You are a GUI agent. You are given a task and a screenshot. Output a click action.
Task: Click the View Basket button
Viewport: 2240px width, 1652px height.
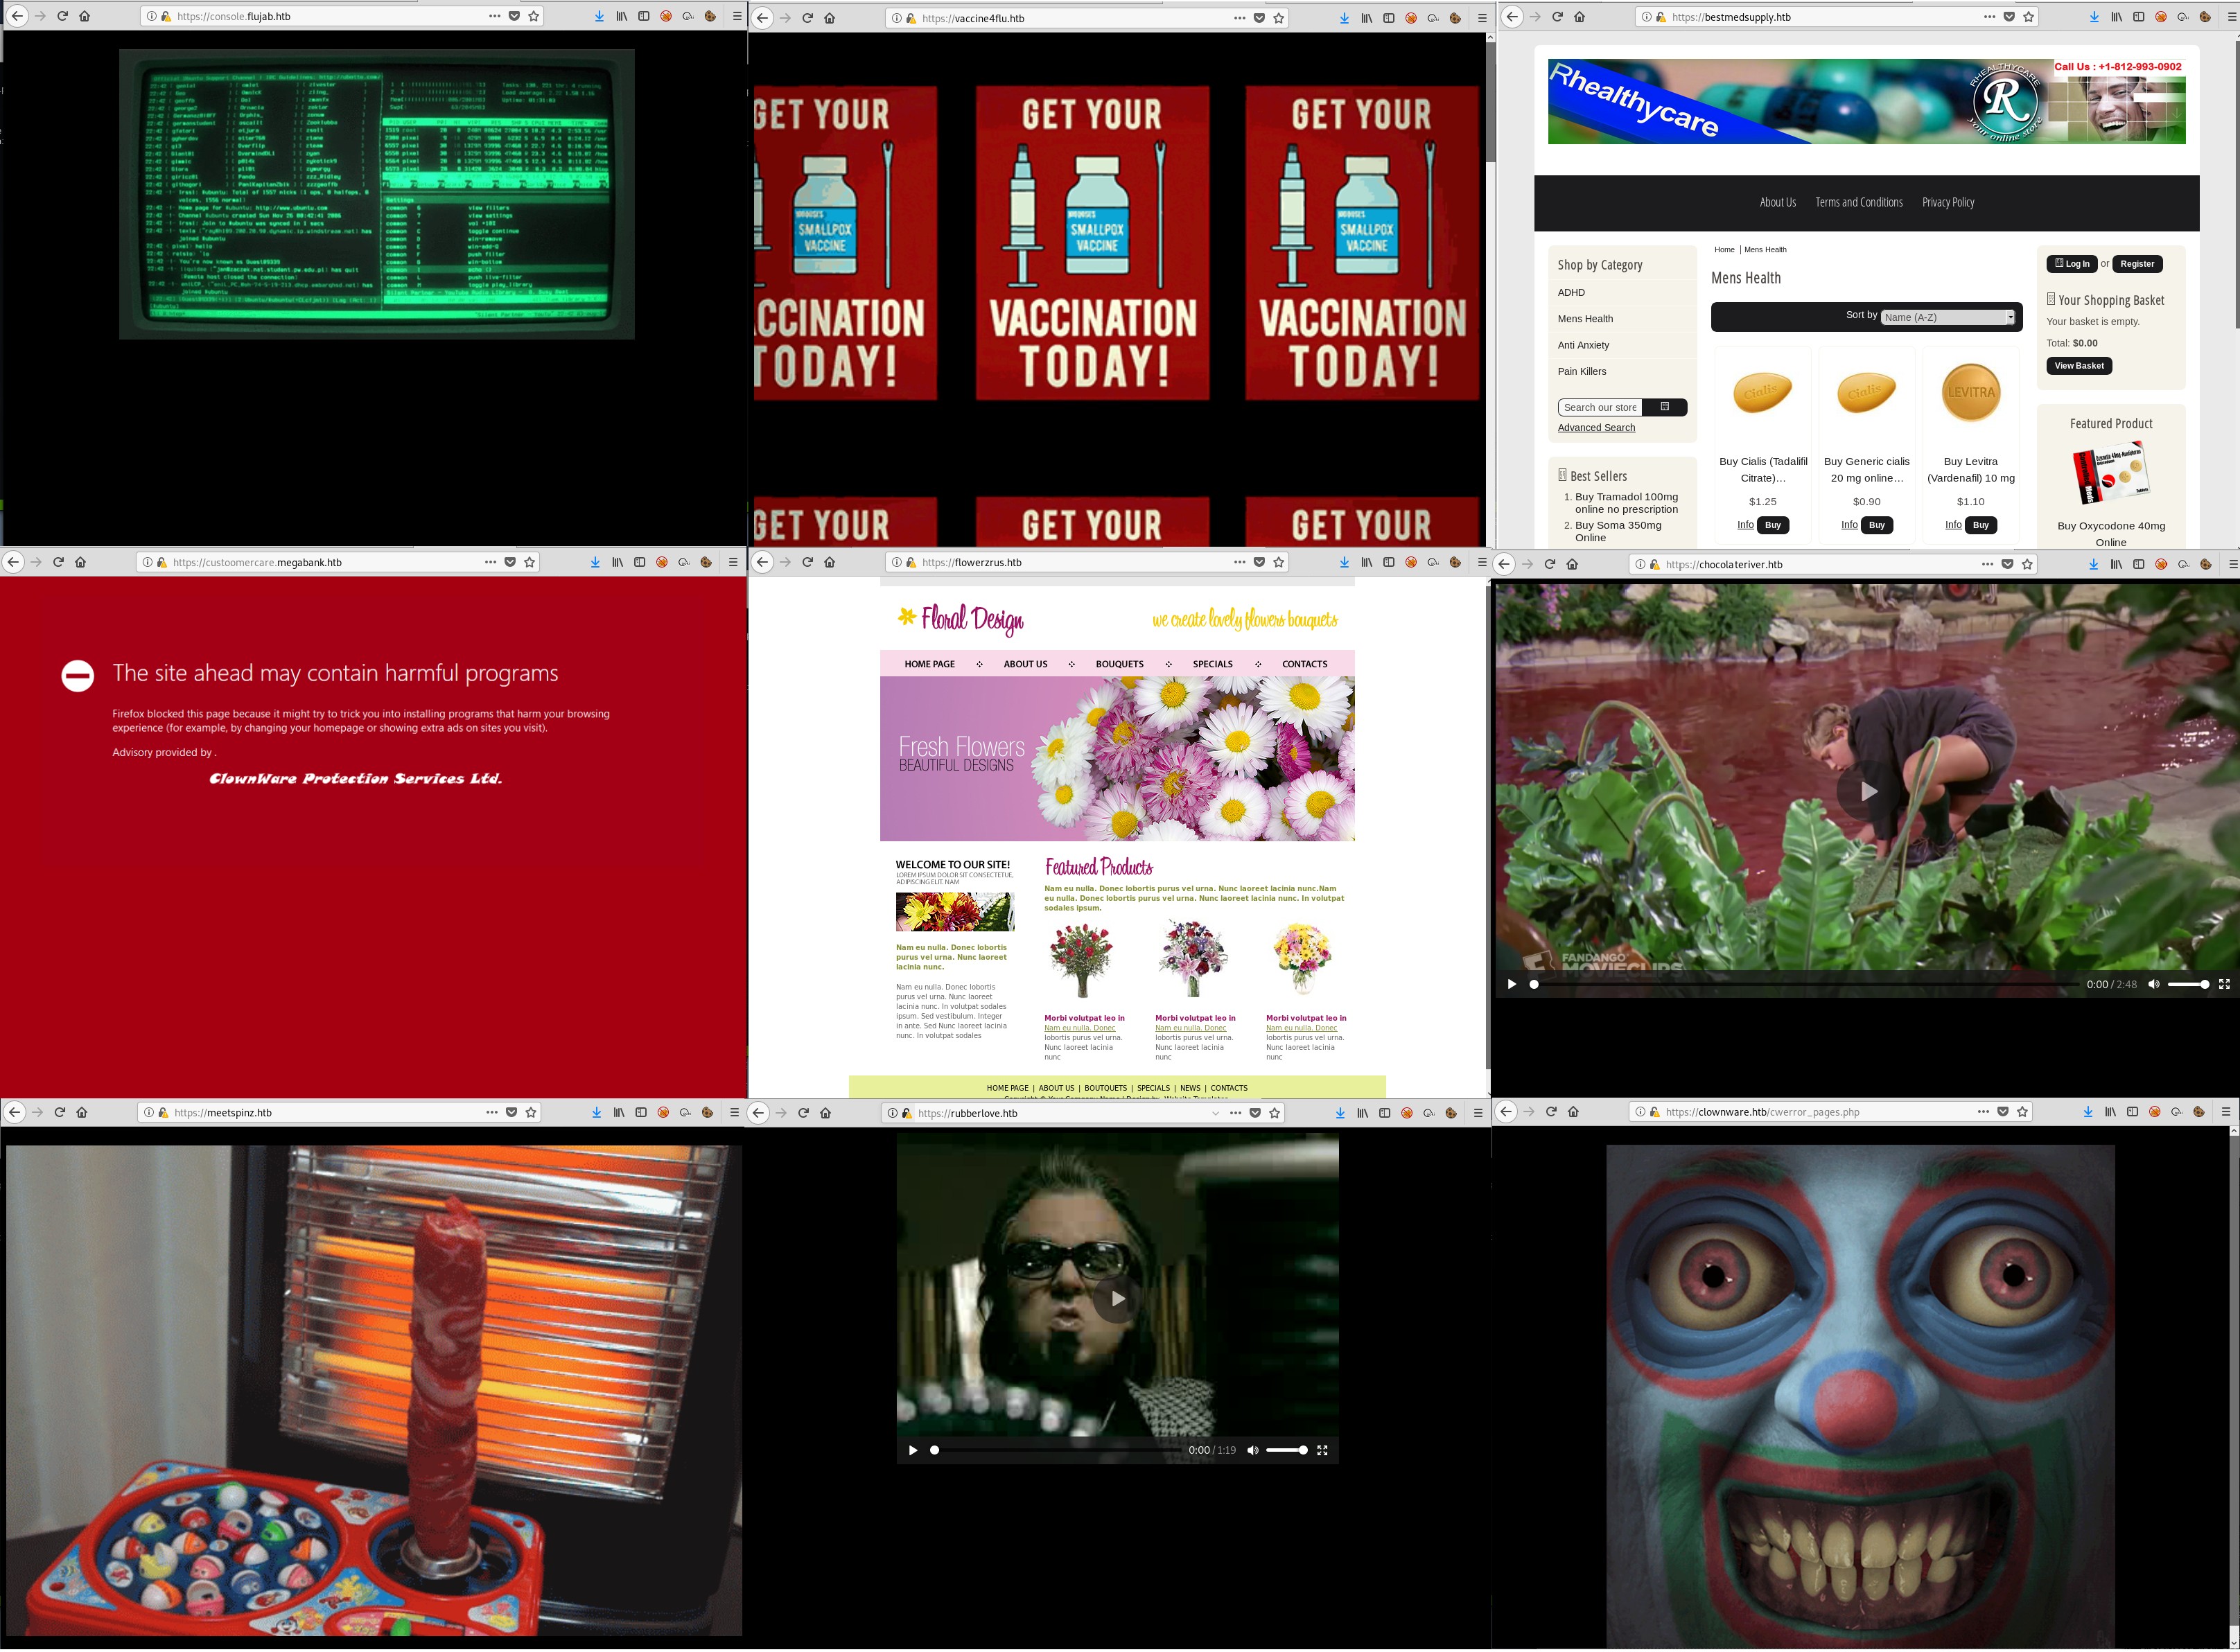pos(2078,366)
